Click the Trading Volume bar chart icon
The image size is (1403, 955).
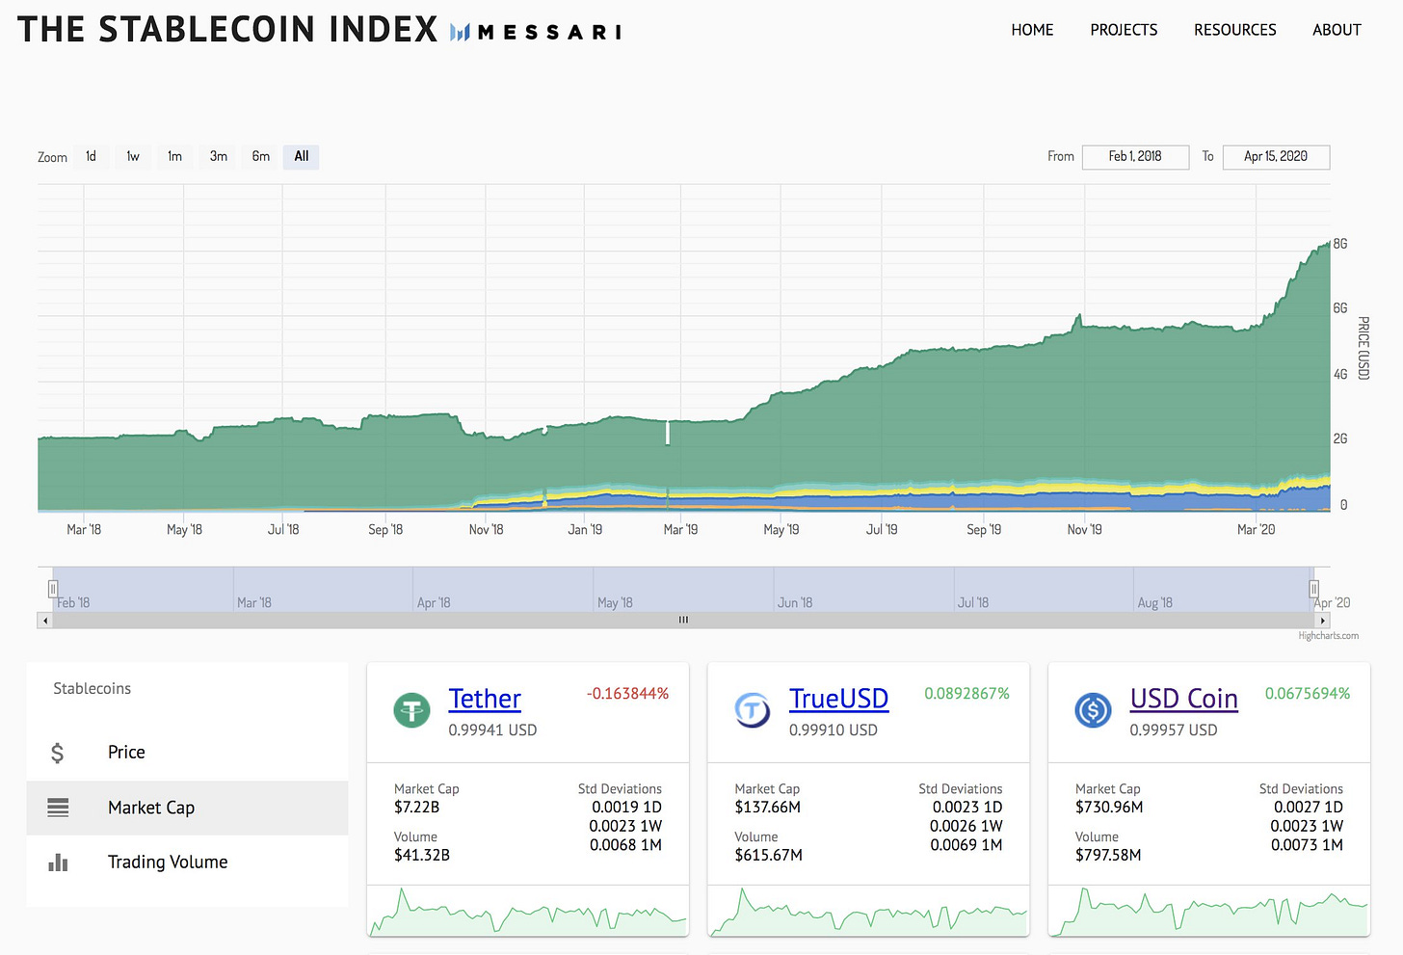[58, 862]
